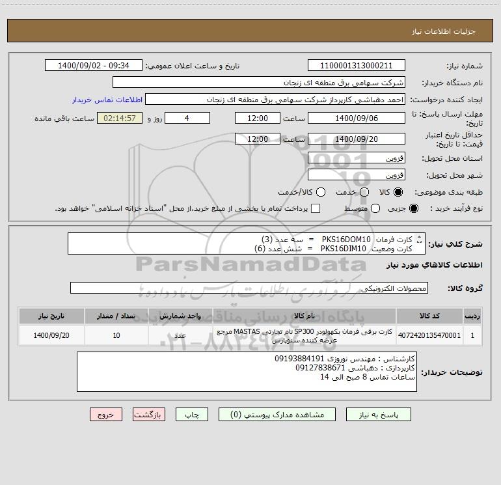501x485 pixels.
Task: Click the delivery province field 'قزوین'
Action: click(x=357, y=158)
